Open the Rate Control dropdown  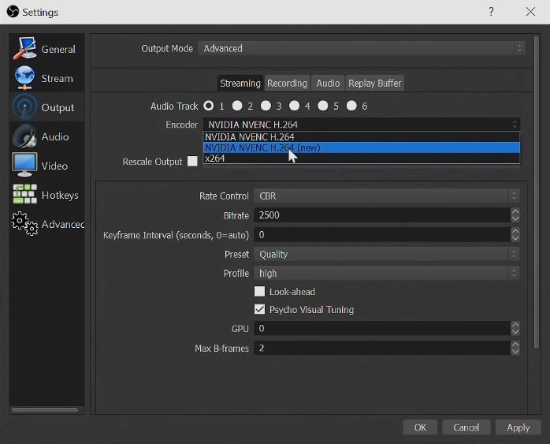[387, 196]
